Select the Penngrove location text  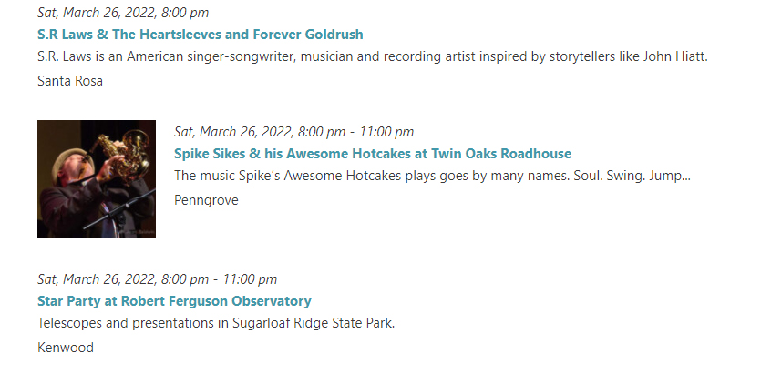(x=206, y=200)
